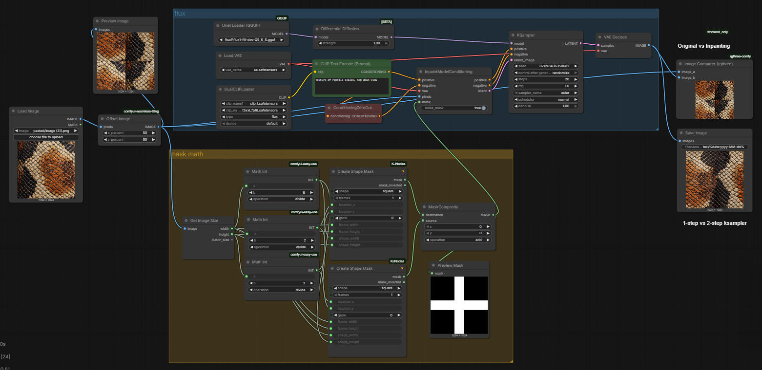
Task: Click the help question mark on upper Create Shape Mask
Action: 403,171
